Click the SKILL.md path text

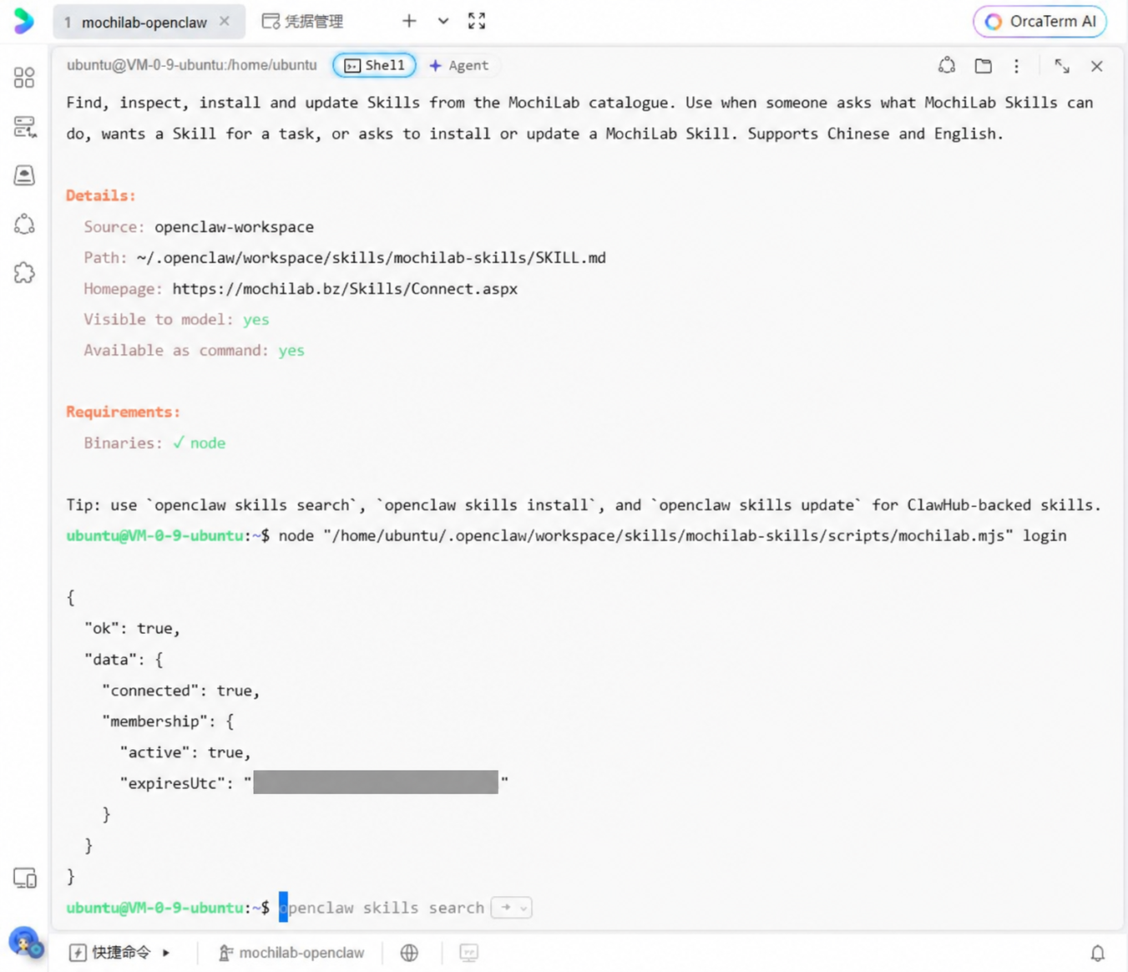pyautogui.click(x=372, y=258)
